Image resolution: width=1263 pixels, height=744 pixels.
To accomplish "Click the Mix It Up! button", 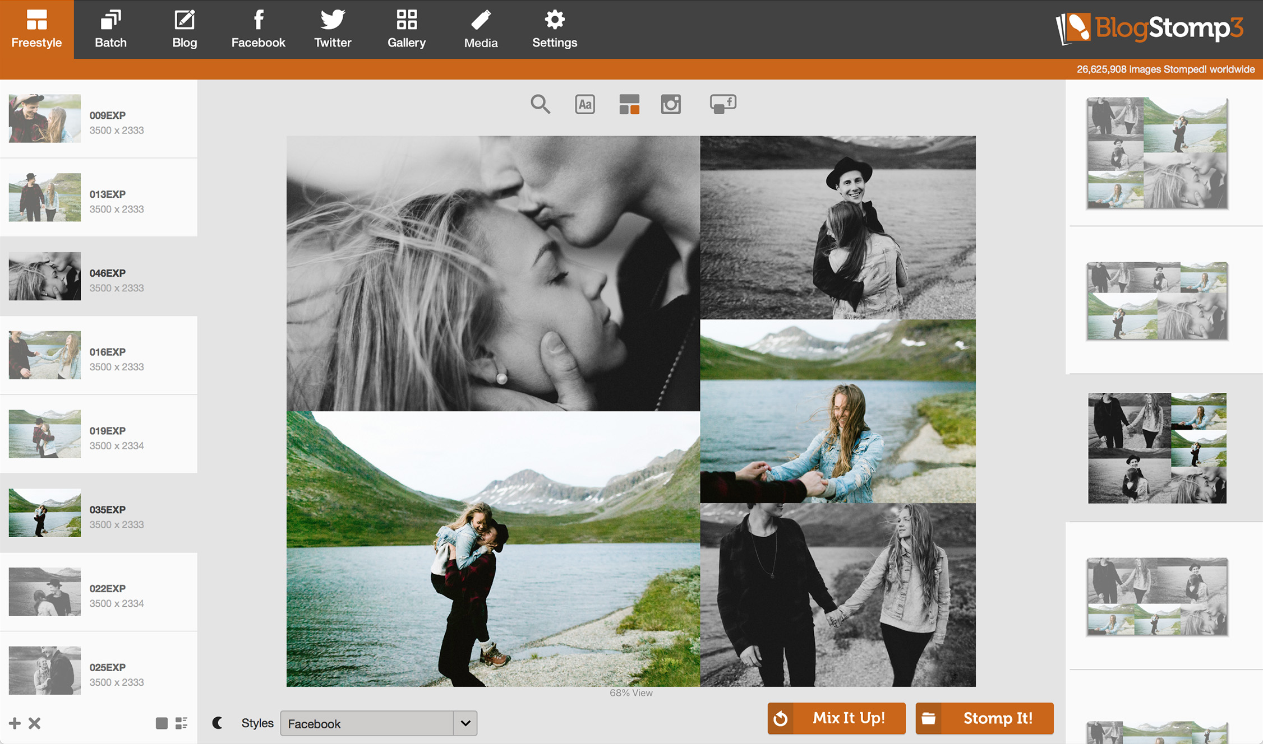I will 836,718.
